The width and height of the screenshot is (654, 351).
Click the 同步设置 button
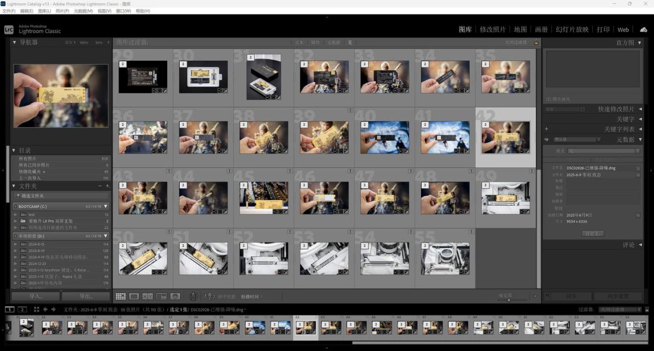(x=617, y=296)
